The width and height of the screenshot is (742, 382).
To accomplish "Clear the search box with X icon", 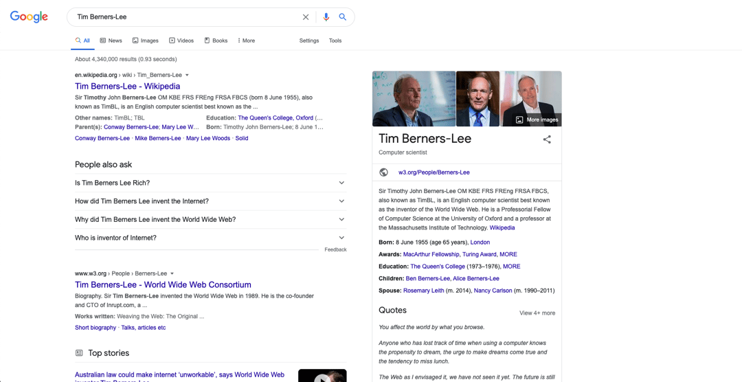I will (x=306, y=17).
